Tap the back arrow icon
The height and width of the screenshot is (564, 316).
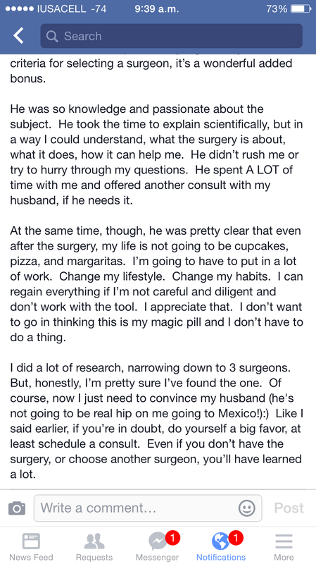18,36
